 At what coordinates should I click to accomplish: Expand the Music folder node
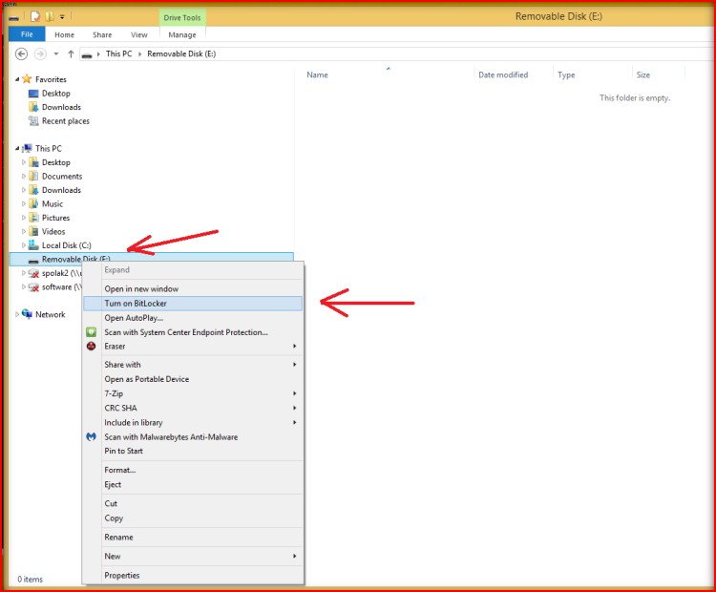(24, 203)
